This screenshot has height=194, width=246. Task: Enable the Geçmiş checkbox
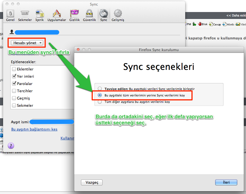pyautogui.click(x=14, y=98)
